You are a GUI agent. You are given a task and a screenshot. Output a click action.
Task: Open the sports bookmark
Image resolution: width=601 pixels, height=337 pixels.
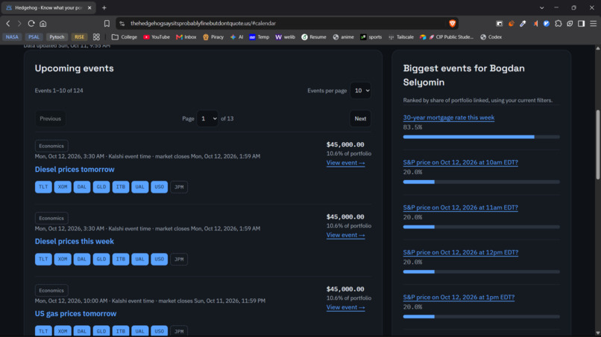pos(371,37)
